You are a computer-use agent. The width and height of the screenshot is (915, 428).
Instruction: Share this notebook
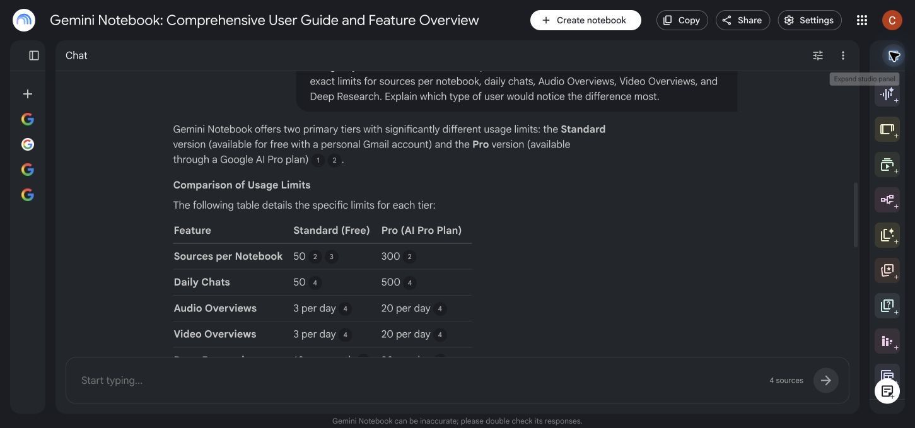742,20
